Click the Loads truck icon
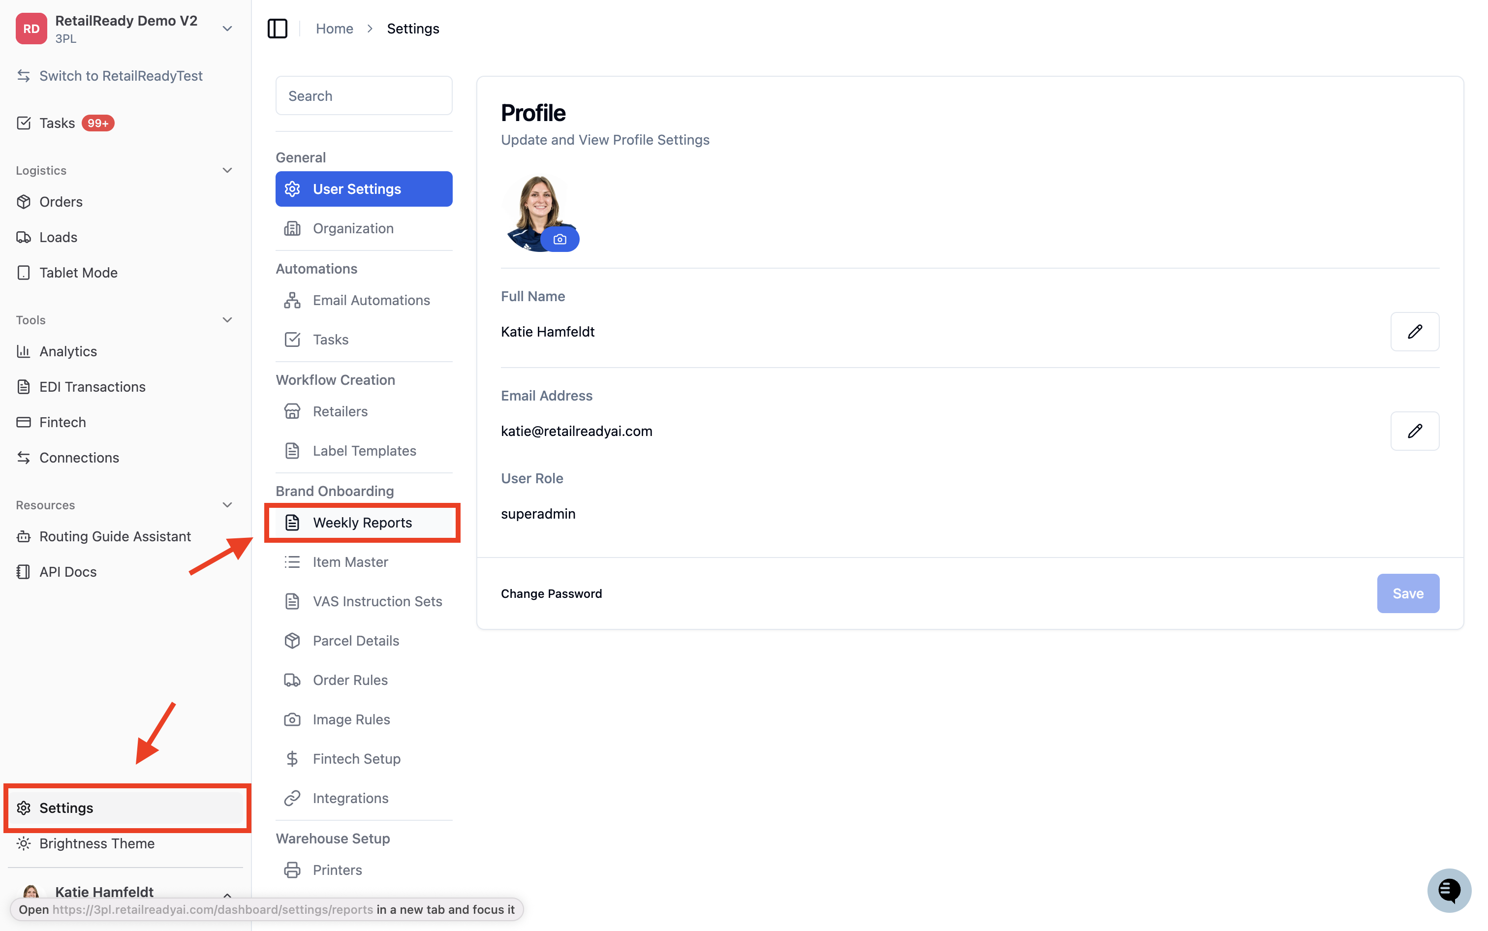Image resolution: width=1488 pixels, height=931 pixels. point(24,237)
